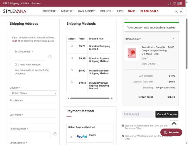Click the coupon successfully applied message
Screen dimensions: 188x145
pos(152,28)
